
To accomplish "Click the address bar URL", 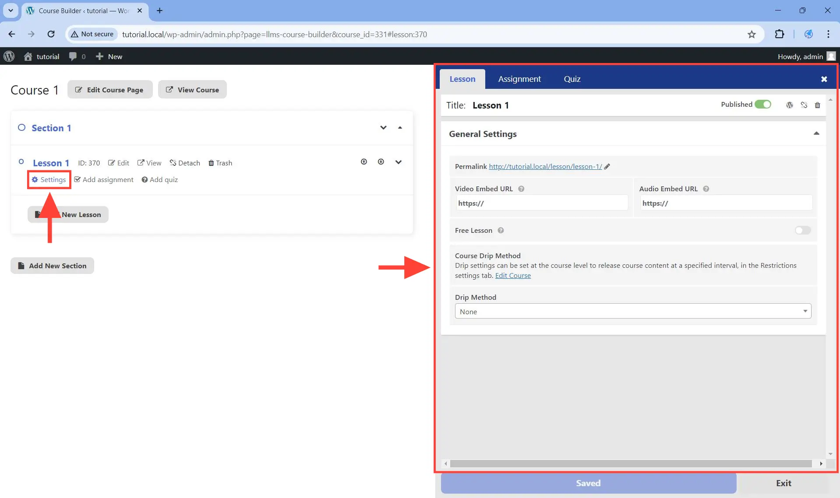I will (274, 34).
